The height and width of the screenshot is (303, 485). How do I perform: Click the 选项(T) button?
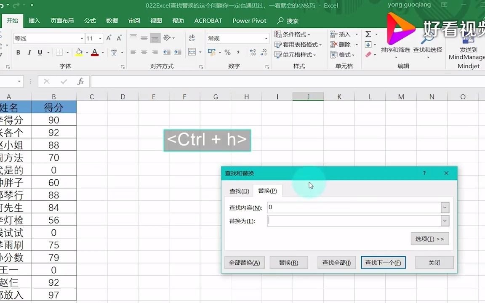point(429,239)
